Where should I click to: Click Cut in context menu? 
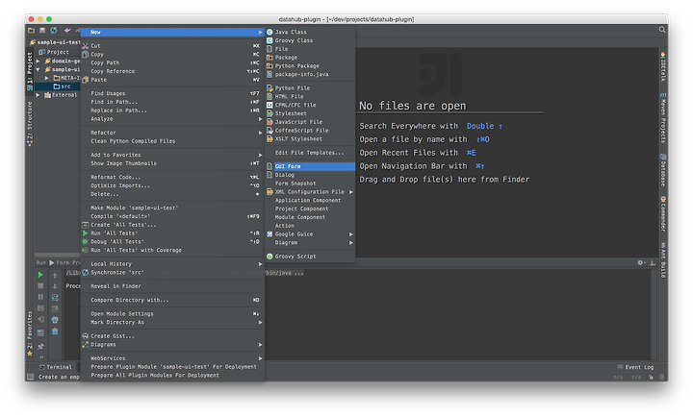pos(172,45)
